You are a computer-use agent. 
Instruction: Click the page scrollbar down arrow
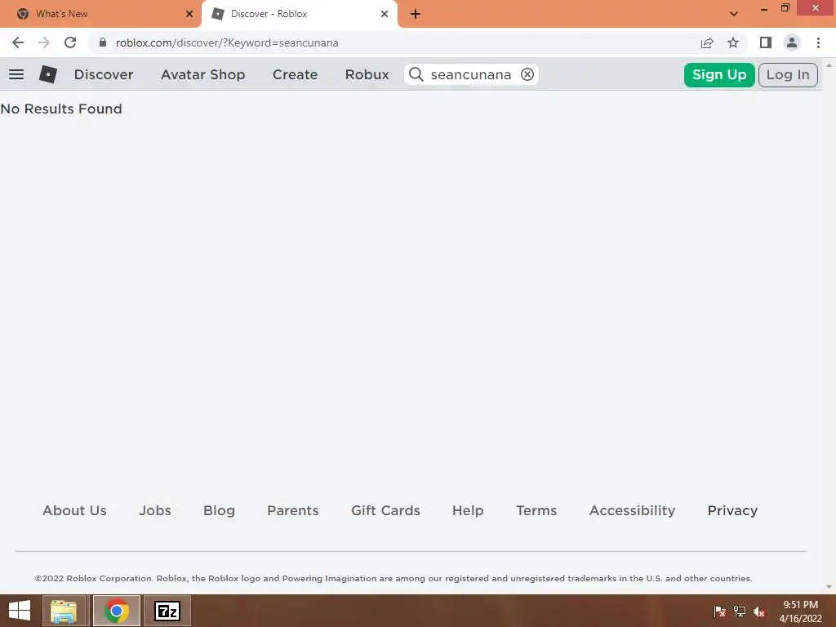click(829, 588)
